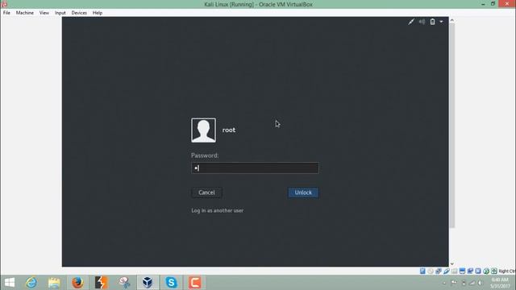Screen dimensions: 516x290
Task: Open Internet Explorer from taskbar
Action: (31, 283)
